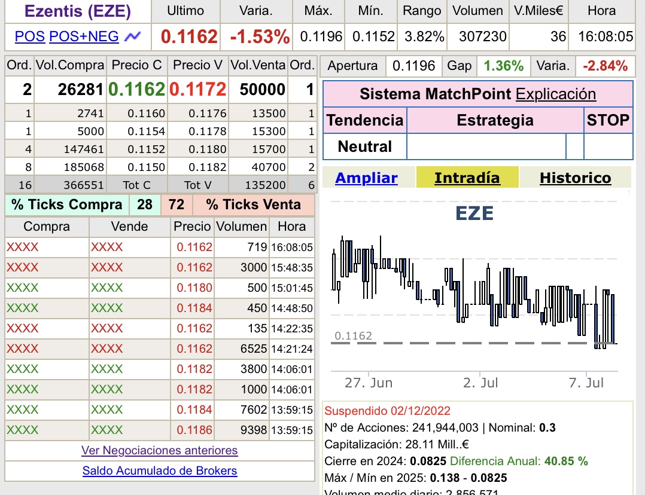Image resolution: width=645 pixels, height=495 pixels.
Task: Click the 7. Jul chart axis label
Action: 586,383
